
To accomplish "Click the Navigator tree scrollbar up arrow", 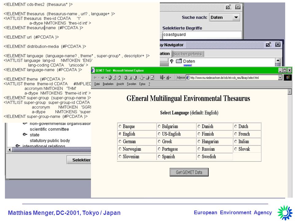I will coord(278,60).
